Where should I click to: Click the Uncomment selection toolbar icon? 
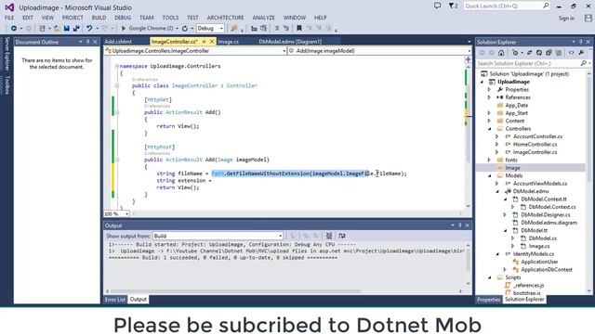click(x=286, y=28)
